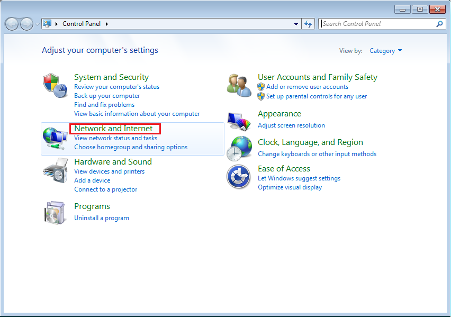Click Back up your computer
451x318 pixels.
pyautogui.click(x=107, y=95)
